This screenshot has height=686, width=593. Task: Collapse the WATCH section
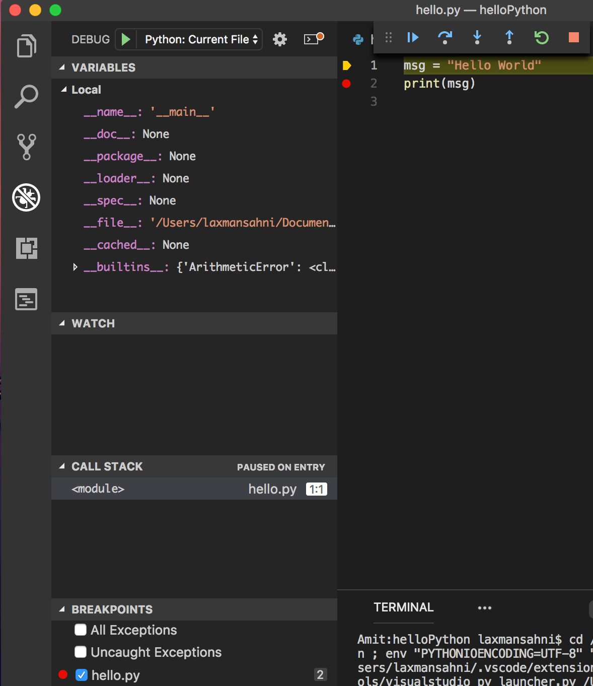194,323
